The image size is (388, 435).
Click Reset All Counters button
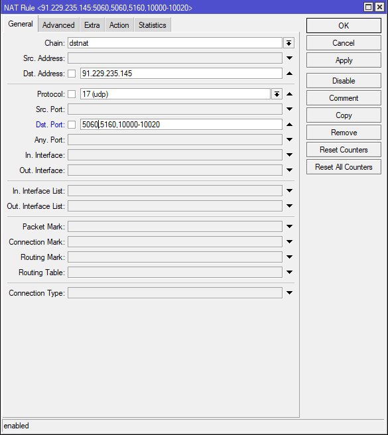coord(344,167)
